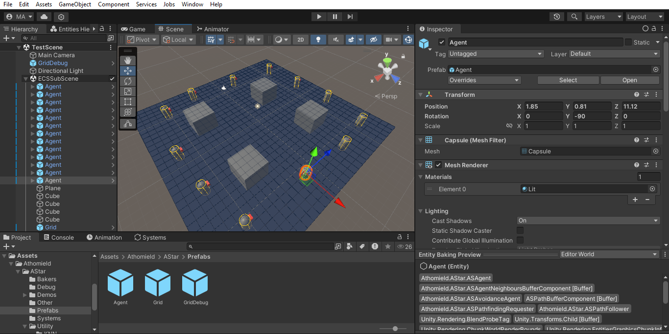The width and height of the screenshot is (669, 334).
Task: Open the Cast Shadows dropdown
Action: click(588, 221)
